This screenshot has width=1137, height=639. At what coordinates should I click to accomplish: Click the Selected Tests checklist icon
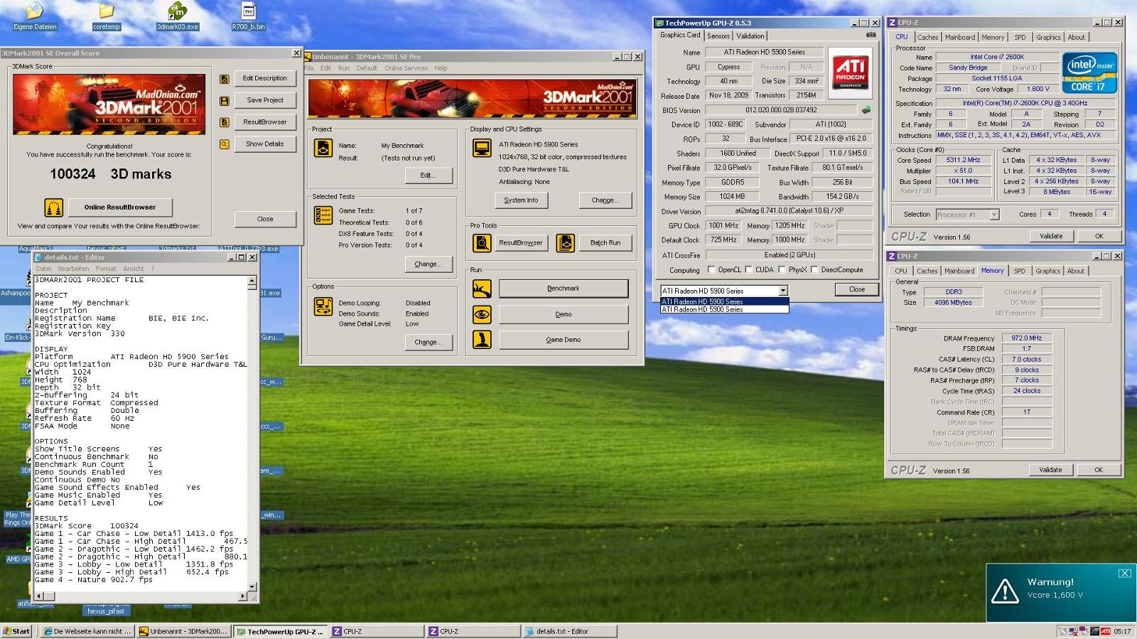323,215
